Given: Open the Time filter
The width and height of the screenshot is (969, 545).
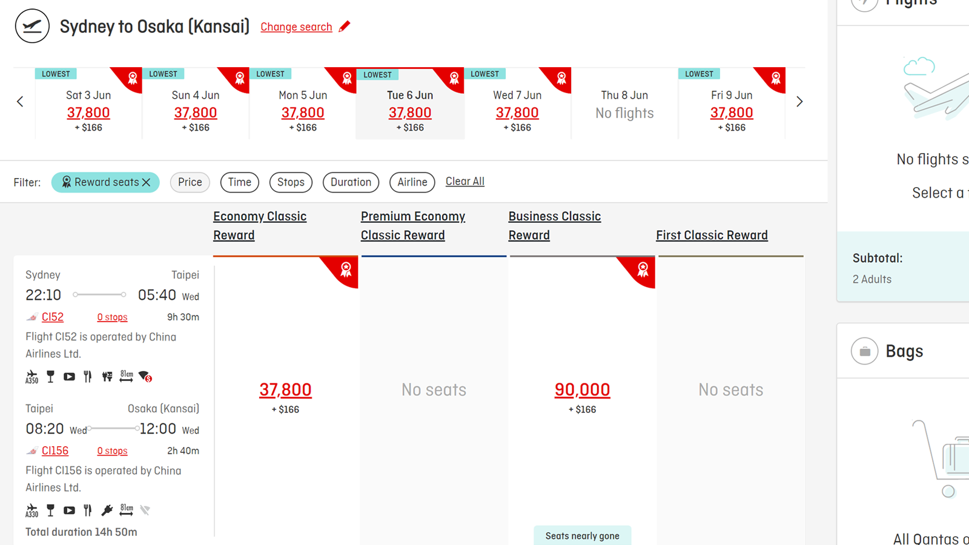Looking at the screenshot, I should coord(240,182).
